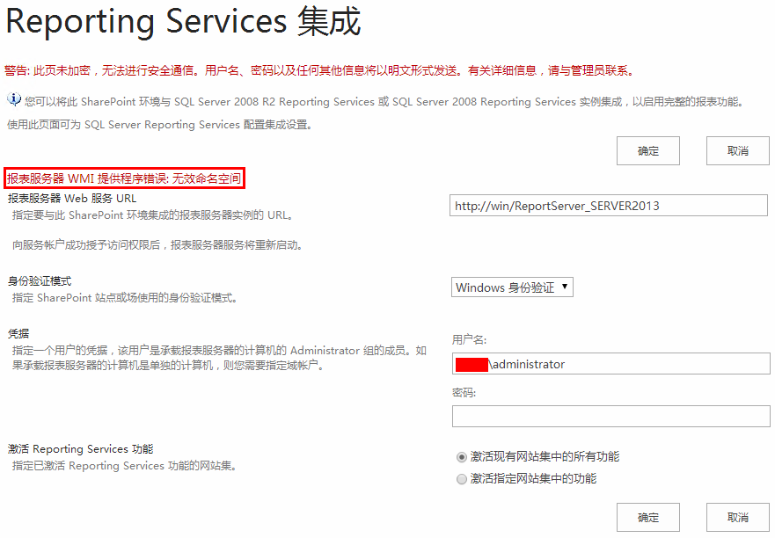
Task: Select 激活指定网站集中的功能 radio button
Action: pyautogui.click(x=462, y=479)
